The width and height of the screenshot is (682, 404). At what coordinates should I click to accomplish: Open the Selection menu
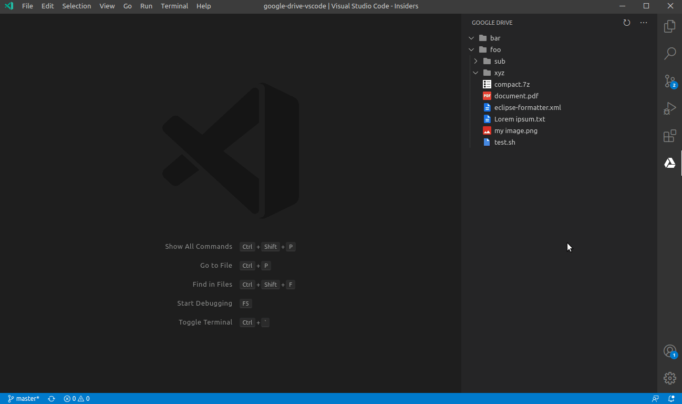[x=77, y=6]
